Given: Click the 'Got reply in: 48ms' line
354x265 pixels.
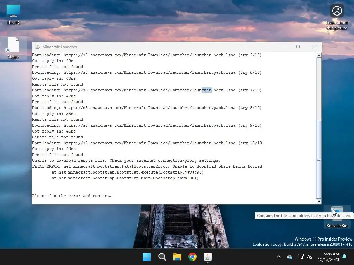Looking at the screenshot, I should point(54,78).
